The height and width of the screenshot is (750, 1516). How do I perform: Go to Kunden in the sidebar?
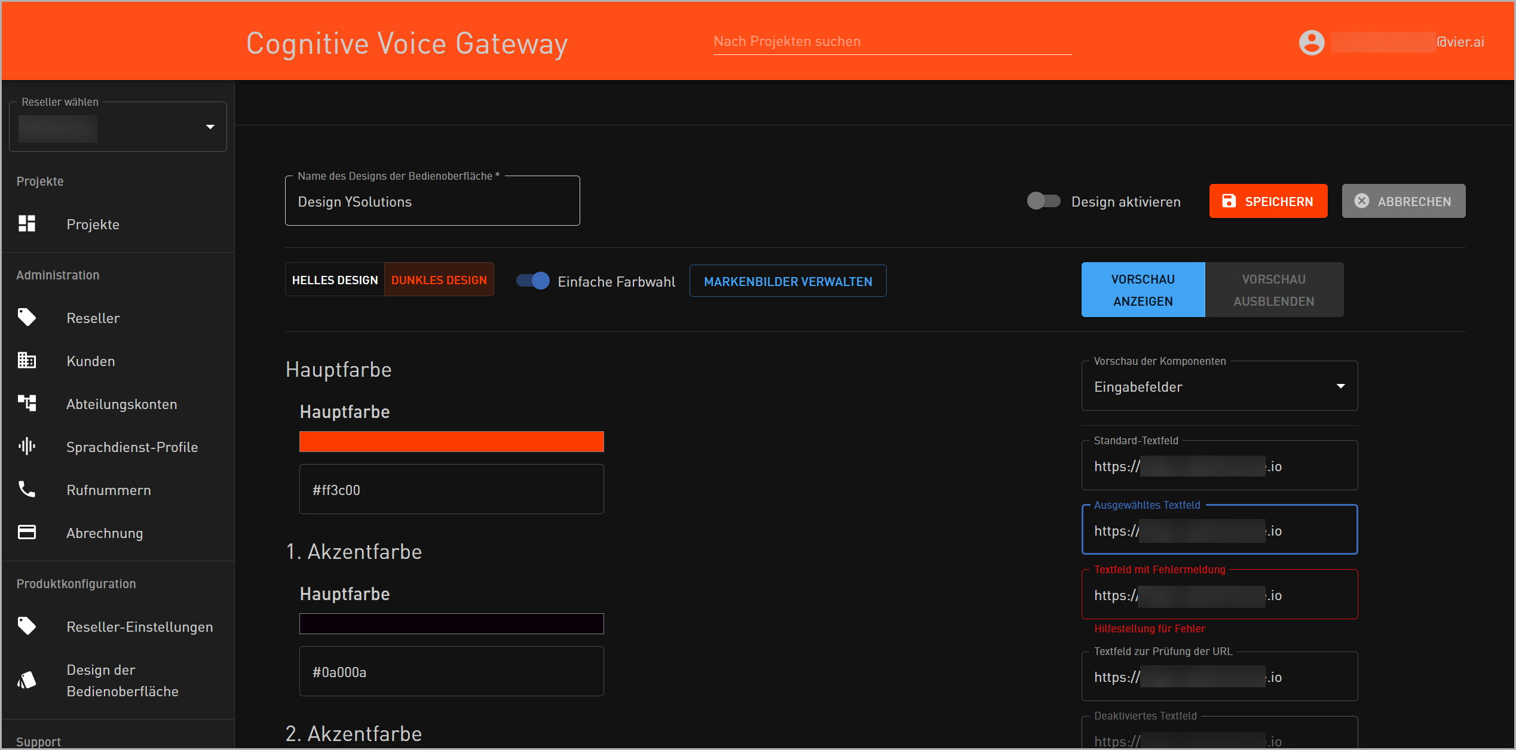[x=118, y=361]
